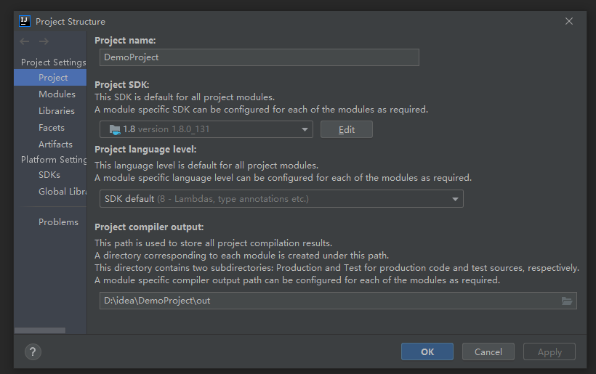This screenshot has height=374, width=596.
Task: Select Facets in the sidebar
Action: (x=52, y=128)
